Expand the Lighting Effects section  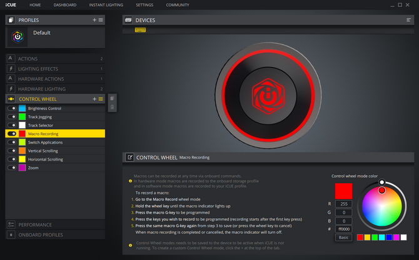pyautogui.click(x=55, y=69)
